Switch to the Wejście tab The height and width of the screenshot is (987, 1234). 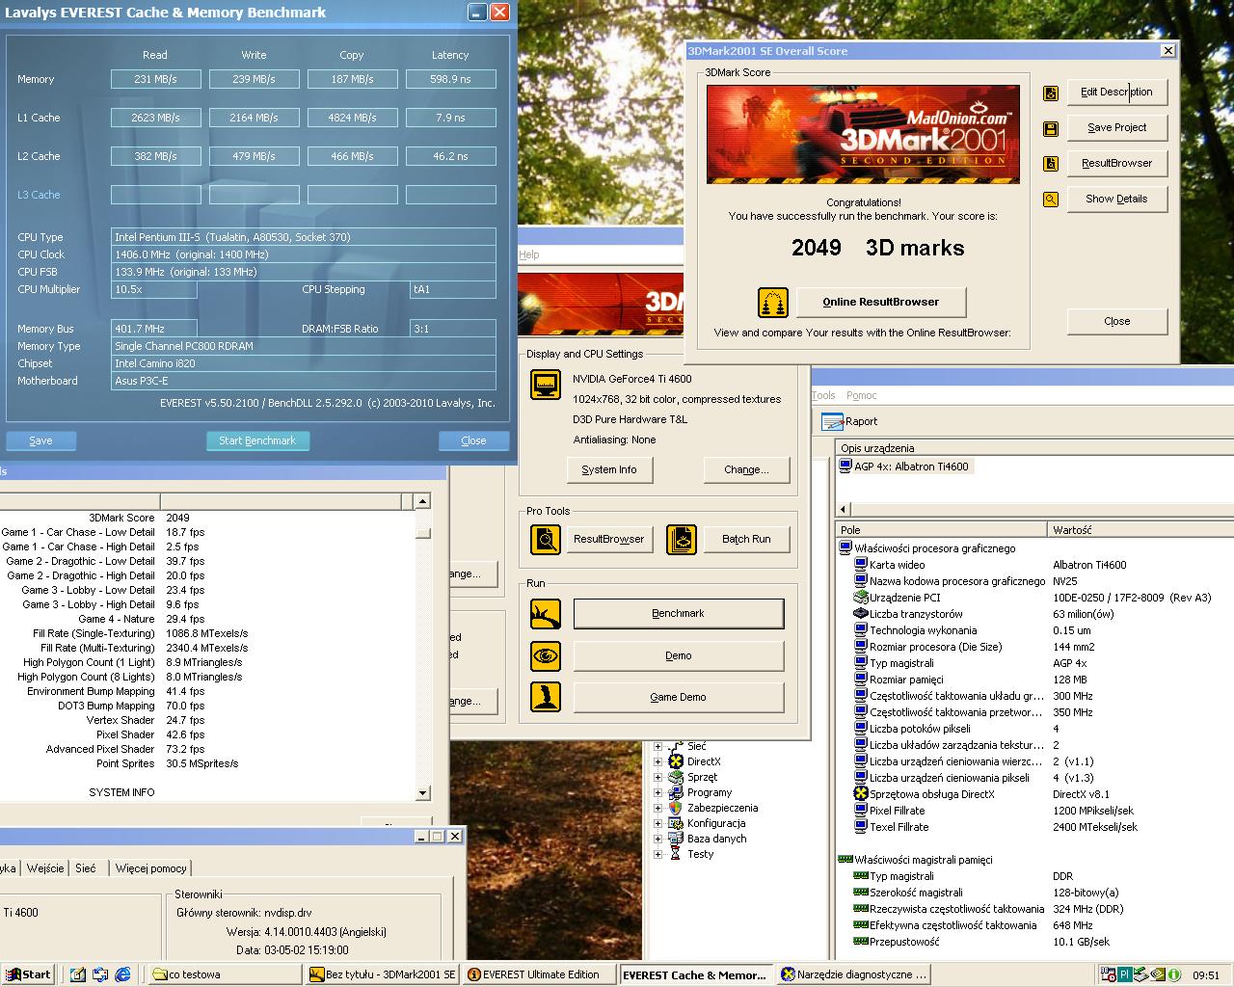pyautogui.click(x=45, y=868)
